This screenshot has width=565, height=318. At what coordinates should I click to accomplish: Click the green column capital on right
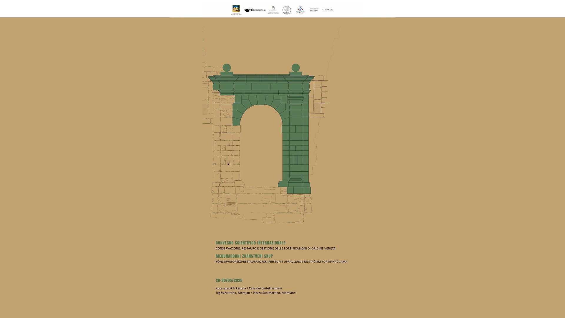[x=295, y=100]
